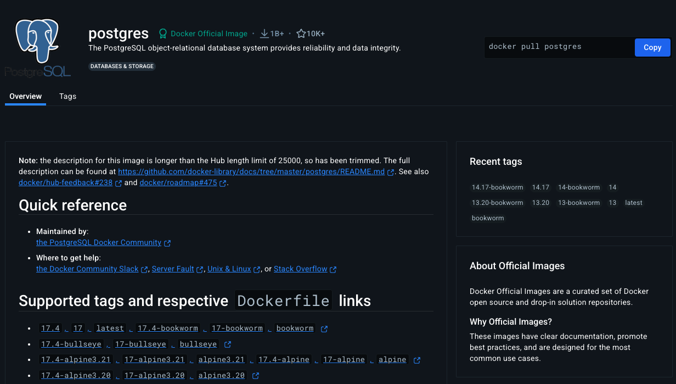This screenshot has height=384, width=676.
Task: Open the 17-bullseye tag link
Action: [140, 344]
